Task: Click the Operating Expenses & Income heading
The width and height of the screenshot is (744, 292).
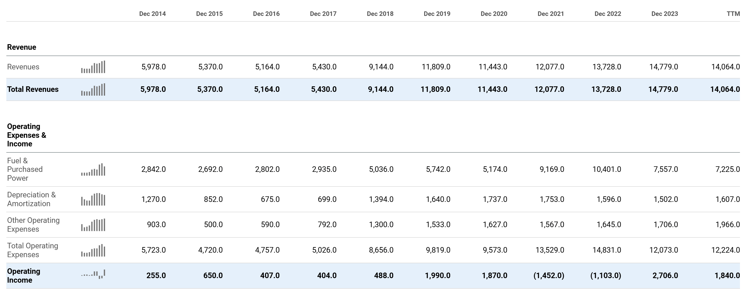Action: [x=27, y=135]
